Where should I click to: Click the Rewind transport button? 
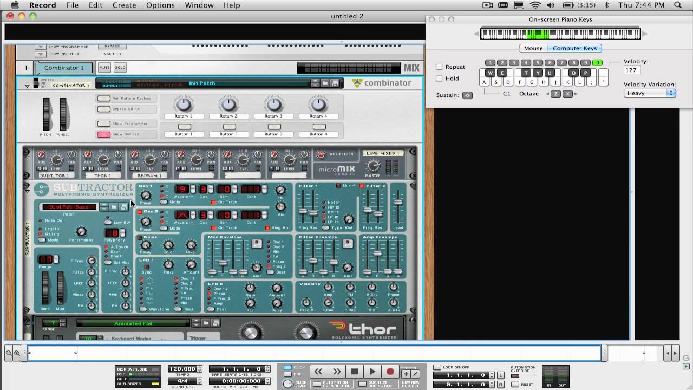click(x=318, y=372)
